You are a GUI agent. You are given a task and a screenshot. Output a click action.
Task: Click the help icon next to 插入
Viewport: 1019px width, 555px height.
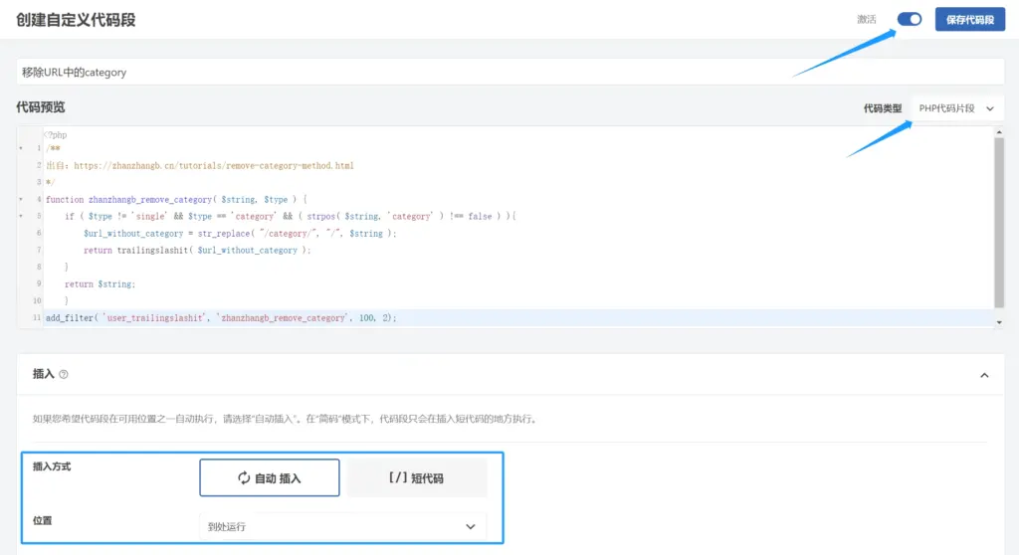(x=64, y=374)
